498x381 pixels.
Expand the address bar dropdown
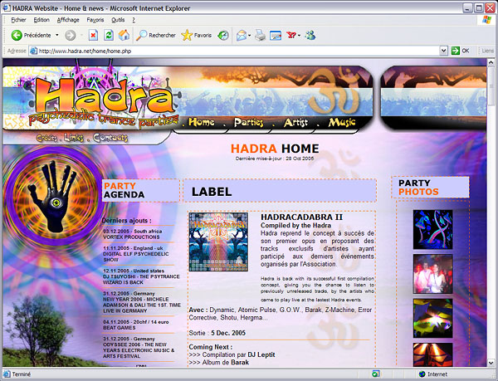(444, 51)
